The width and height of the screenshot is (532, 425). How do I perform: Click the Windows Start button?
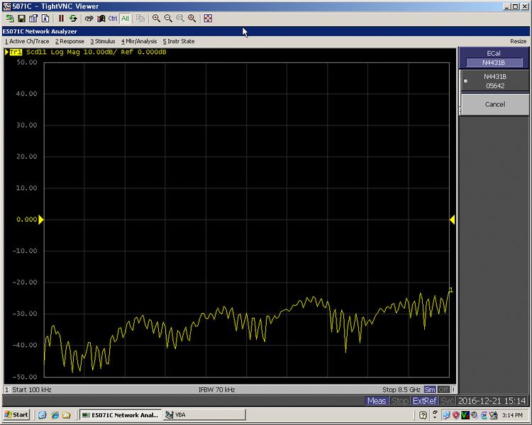point(16,414)
